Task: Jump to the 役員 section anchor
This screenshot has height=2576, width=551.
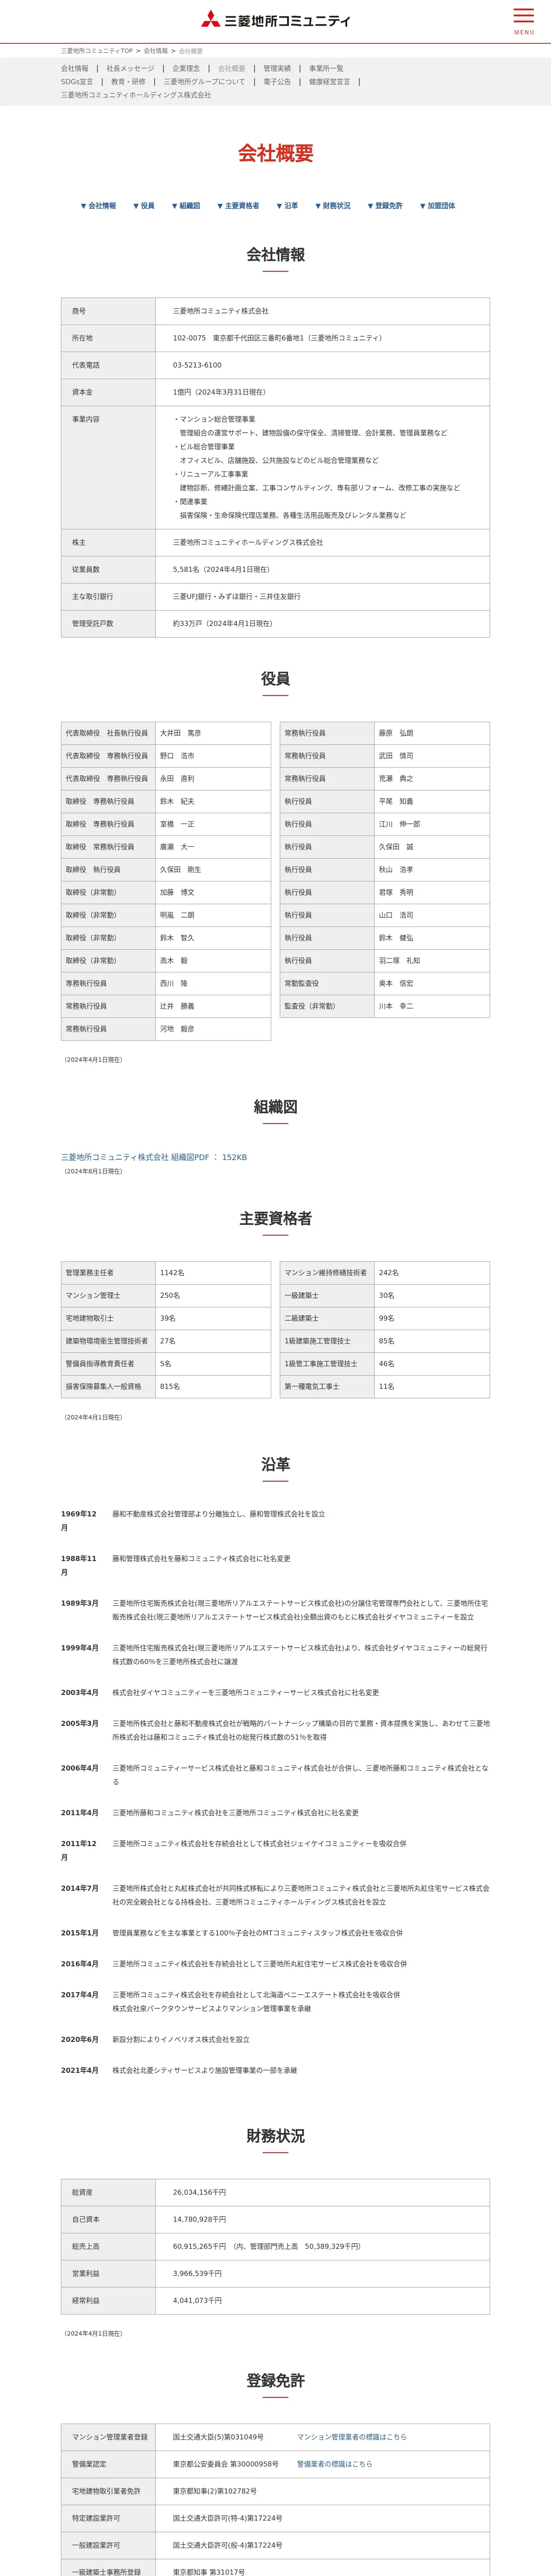Action: [144, 206]
